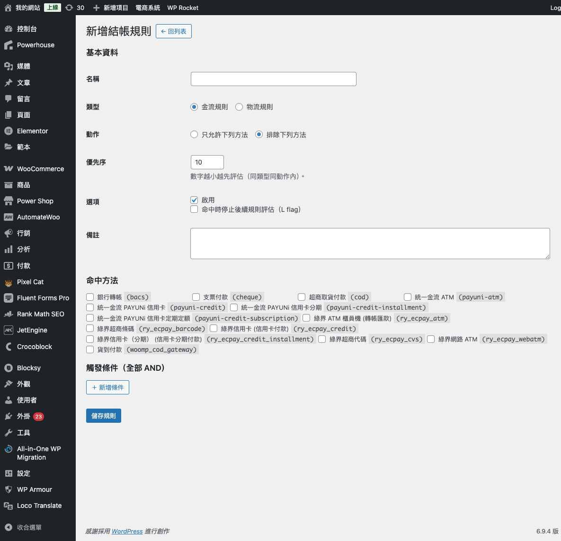The image size is (561, 541).
Task: Open the Powerhouse sidebar icon
Action: pos(9,45)
